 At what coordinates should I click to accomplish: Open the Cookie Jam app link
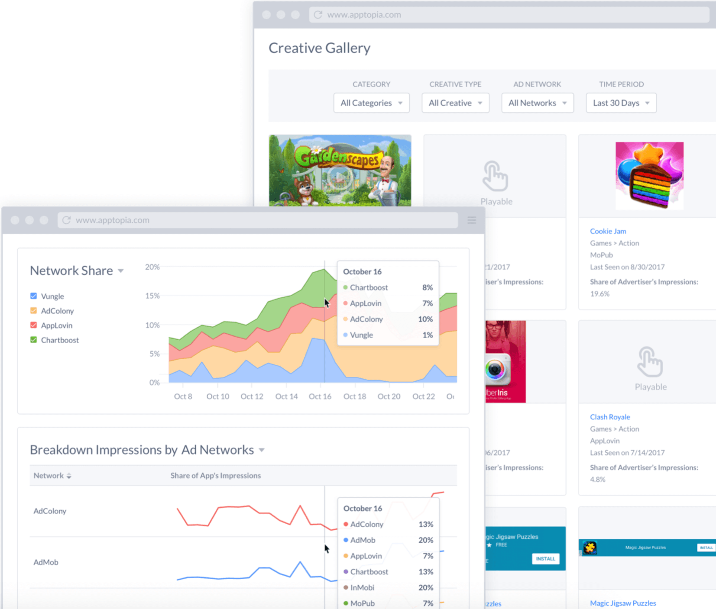click(x=608, y=231)
